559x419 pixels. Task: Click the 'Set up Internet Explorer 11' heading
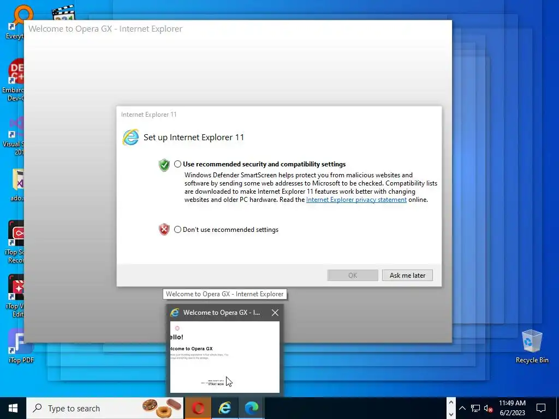click(194, 137)
